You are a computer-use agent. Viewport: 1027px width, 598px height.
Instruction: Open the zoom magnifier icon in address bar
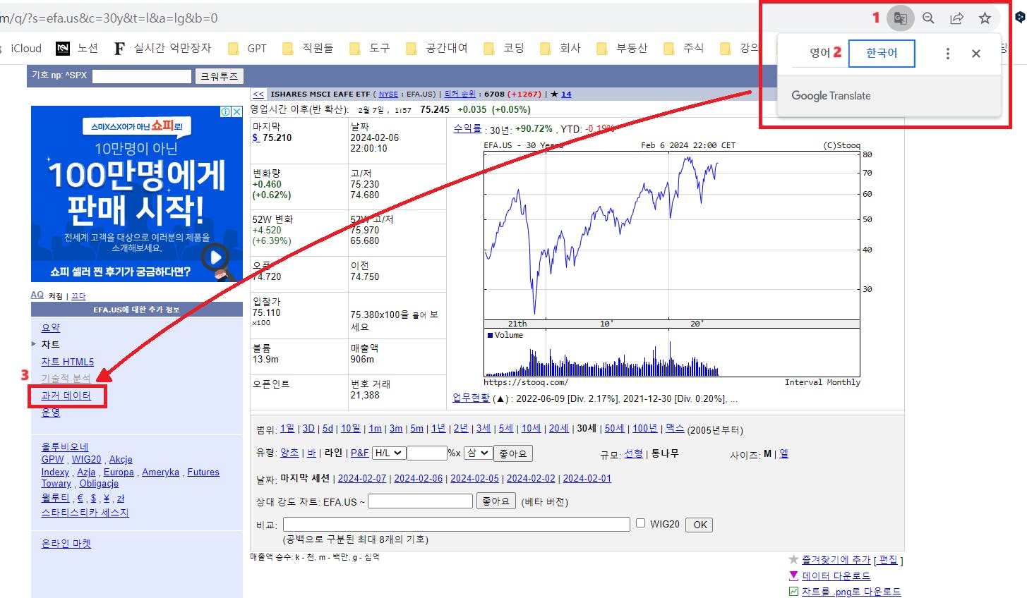coord(928,18)
